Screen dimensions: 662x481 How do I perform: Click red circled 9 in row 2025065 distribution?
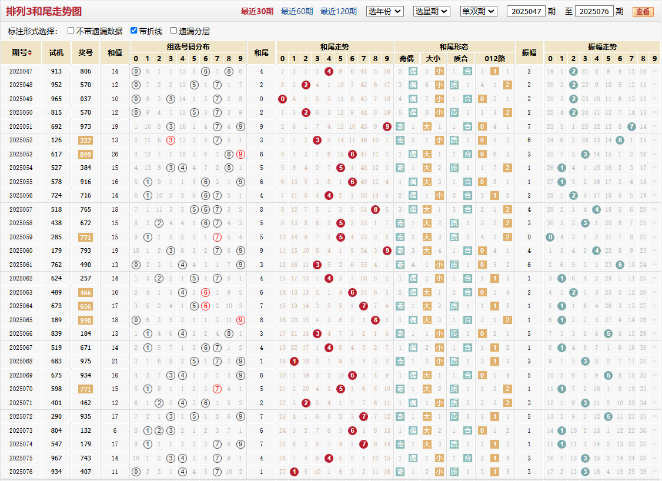(x=240, y=320)
